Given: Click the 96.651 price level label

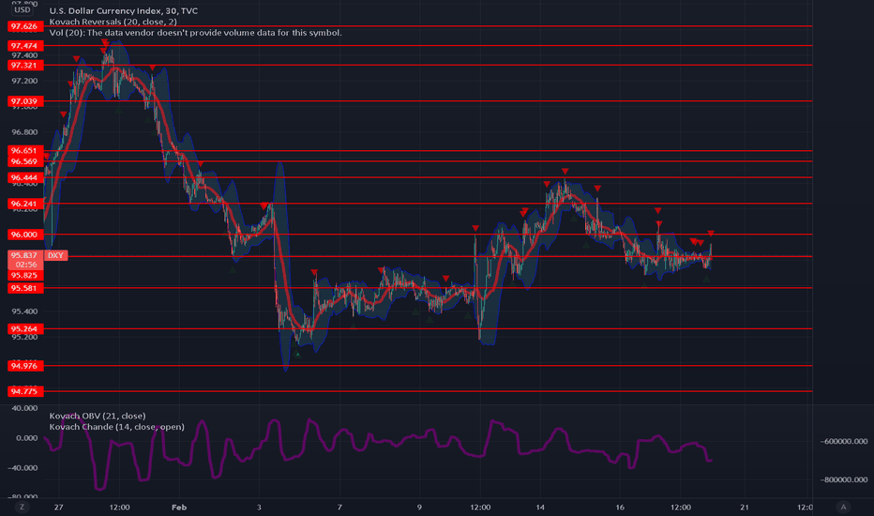Looking at the screenshot, I should pos(25,151).
